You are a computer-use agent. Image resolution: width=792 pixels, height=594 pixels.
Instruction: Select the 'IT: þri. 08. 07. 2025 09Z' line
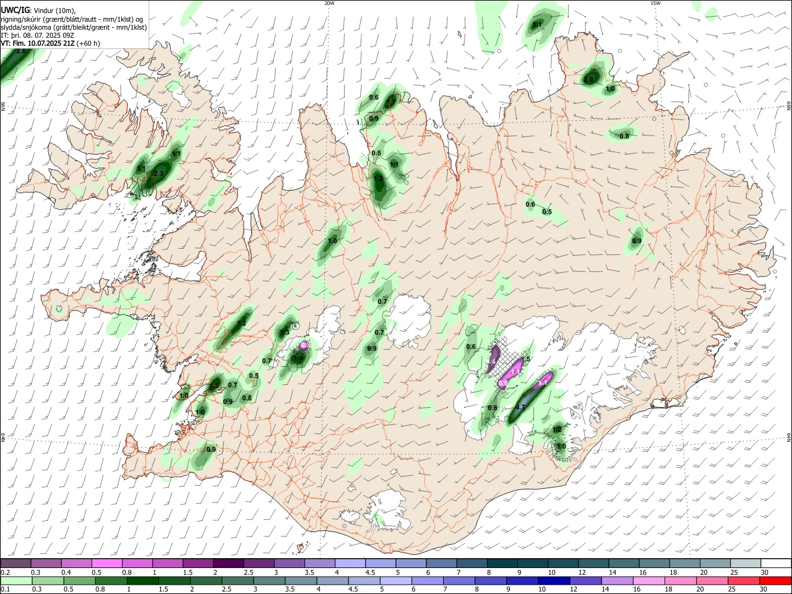[x=37, y=35]
